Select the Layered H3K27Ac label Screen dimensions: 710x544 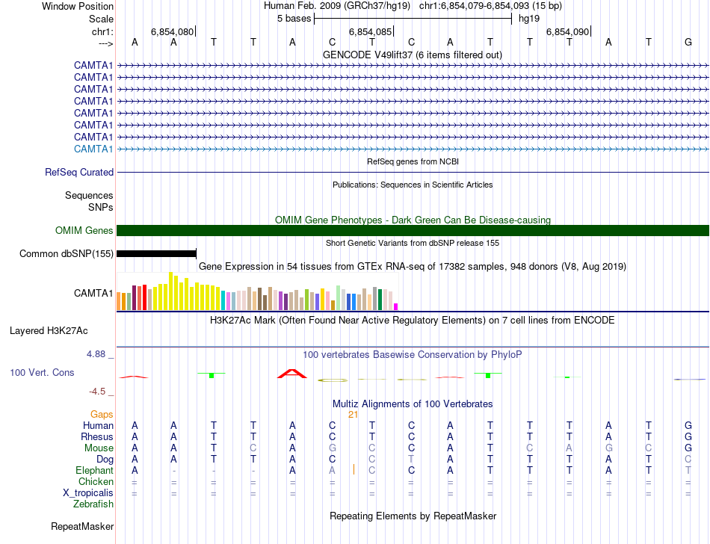coord(49,331)
